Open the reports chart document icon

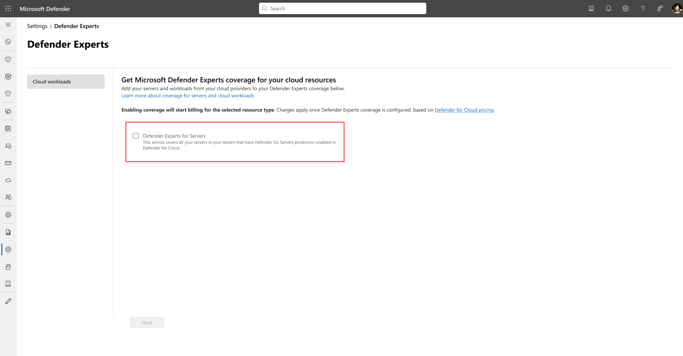8,232
